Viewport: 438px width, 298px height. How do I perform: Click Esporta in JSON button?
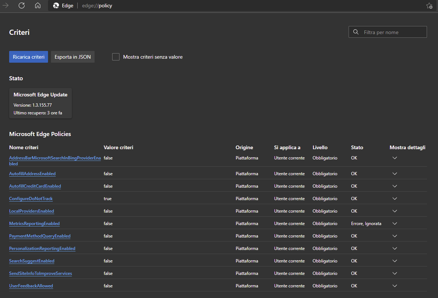coord(73,57)
